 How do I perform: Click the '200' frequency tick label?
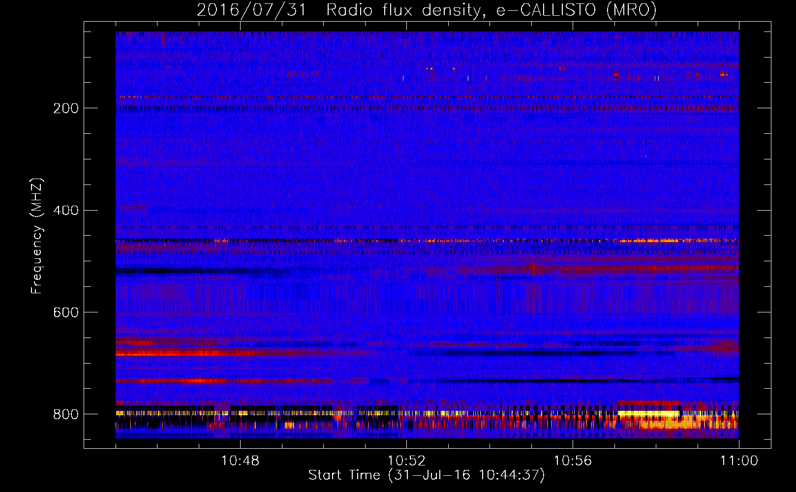point(66,108)
